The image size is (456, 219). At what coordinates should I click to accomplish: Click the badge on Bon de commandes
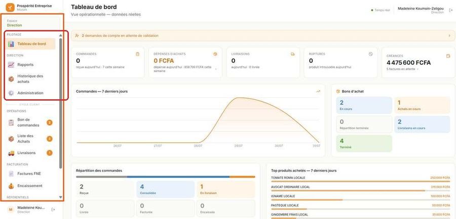(x=50, y=122)
